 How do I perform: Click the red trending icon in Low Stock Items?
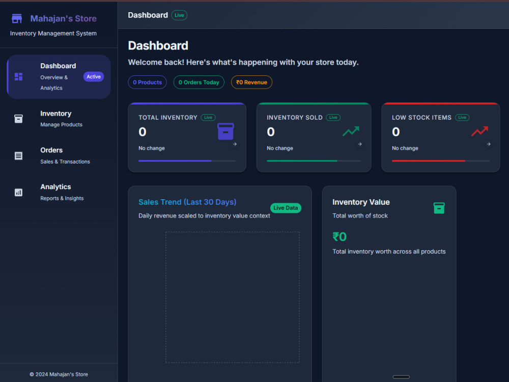click(480, 131)
